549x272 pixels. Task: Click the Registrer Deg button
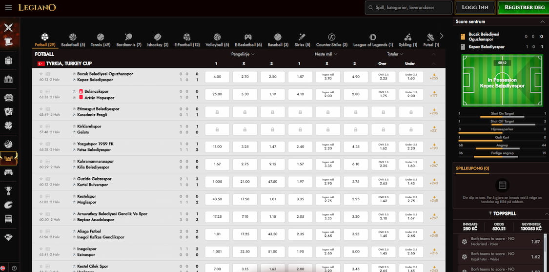coord(524,7)
